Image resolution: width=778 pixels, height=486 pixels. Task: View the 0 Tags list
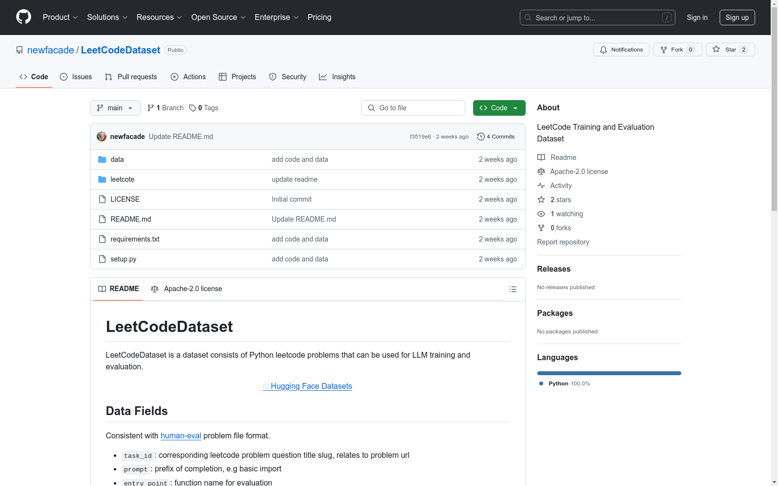[x=204, y=108]
